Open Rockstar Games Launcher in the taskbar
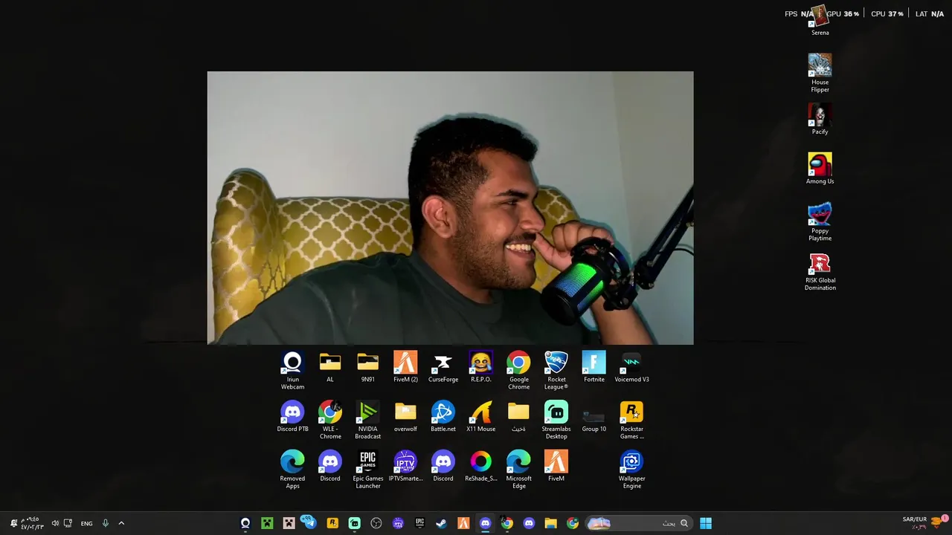The width and height of the screenshot is (952, 535). [x=332, y=523]
